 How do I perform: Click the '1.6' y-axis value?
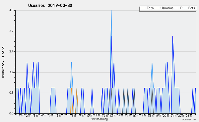pyautogui.click(x=11, y=72)
